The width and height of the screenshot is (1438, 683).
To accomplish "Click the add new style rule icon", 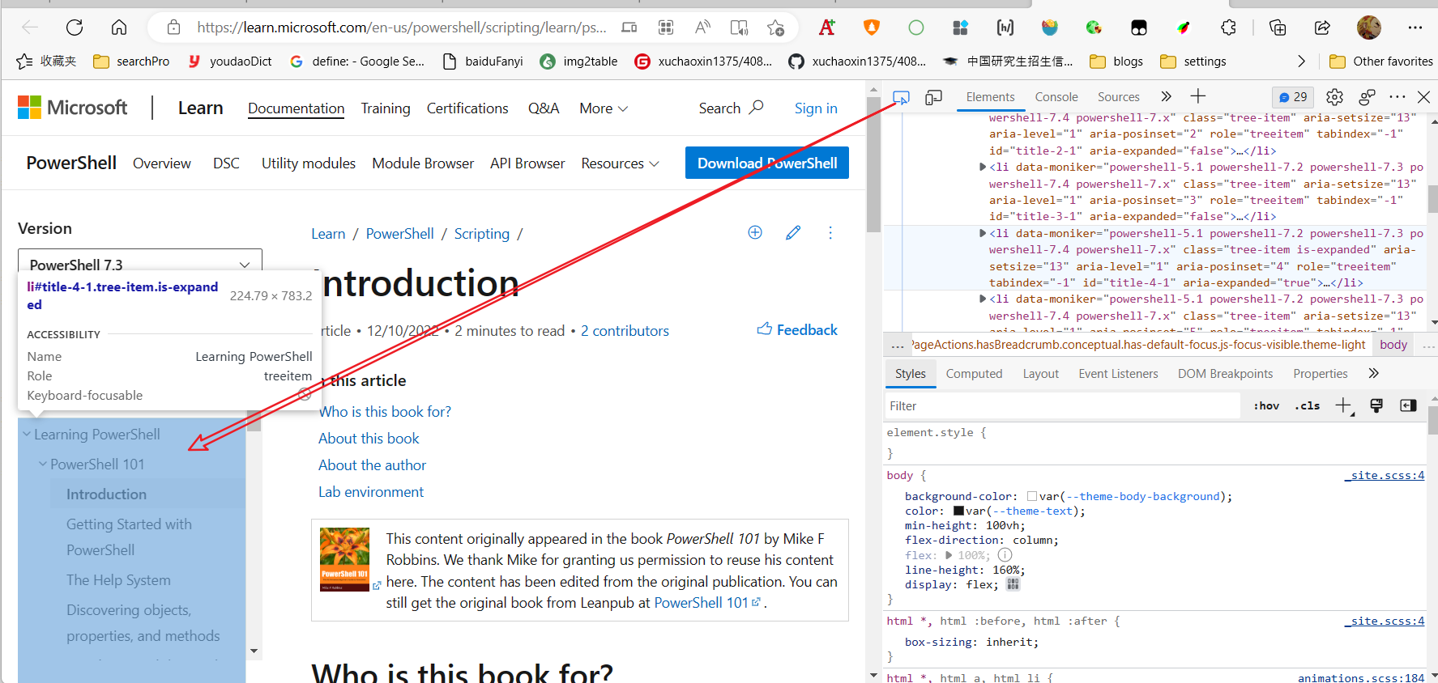I will click(x=1344, y=405).
